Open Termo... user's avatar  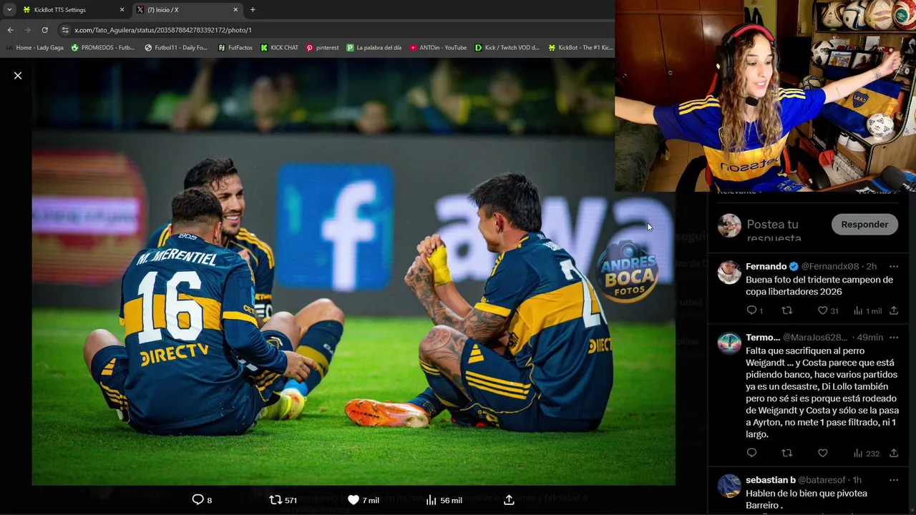729,343
